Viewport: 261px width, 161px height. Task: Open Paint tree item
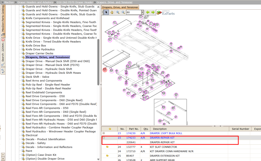coord(29,151)
